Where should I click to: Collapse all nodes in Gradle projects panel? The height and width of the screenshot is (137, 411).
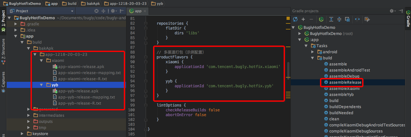[339, 19]
